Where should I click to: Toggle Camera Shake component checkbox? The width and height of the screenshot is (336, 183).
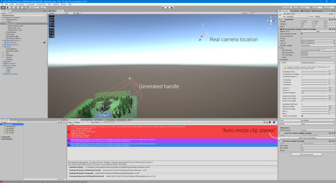click(283, 141)
